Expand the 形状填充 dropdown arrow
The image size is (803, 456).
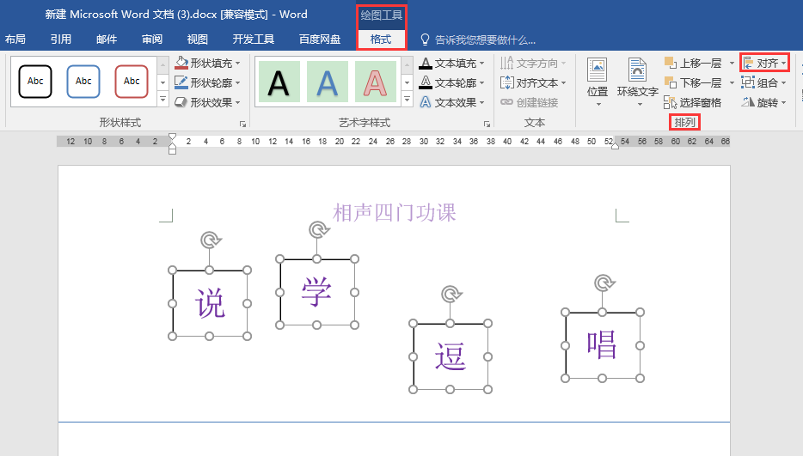pos(237,63)
